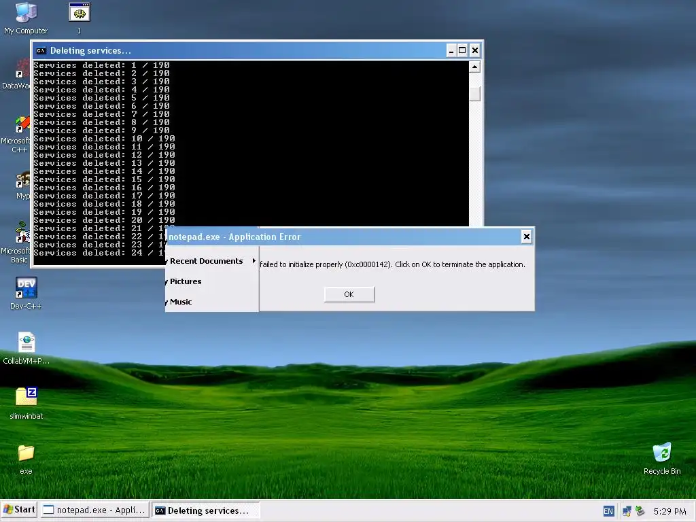Select the Dev-C++ desktop shortcut
Screen dimensions: 696x522
tap(26, 293)
